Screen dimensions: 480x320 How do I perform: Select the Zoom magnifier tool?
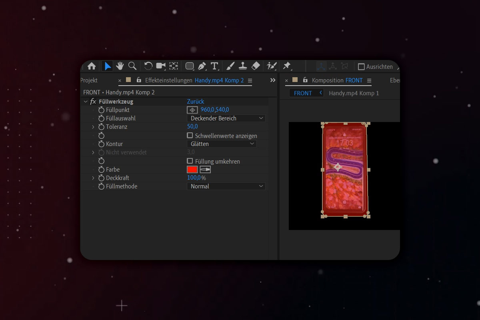[132, 66]
